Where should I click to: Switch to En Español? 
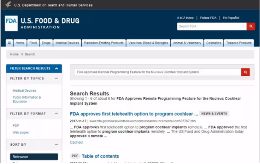pos(231,18)
